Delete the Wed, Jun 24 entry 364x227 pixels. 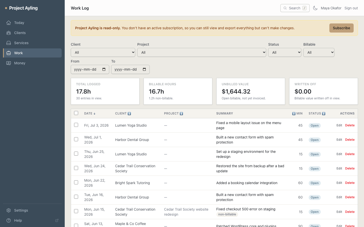(x=350, y=168)
